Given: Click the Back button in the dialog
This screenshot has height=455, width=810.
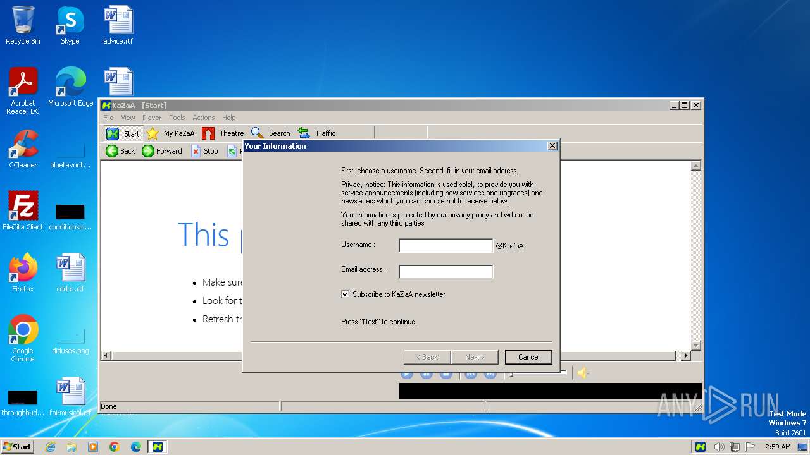Looking at the screenshot, I should pyautogui.click(x=427, y=357).
